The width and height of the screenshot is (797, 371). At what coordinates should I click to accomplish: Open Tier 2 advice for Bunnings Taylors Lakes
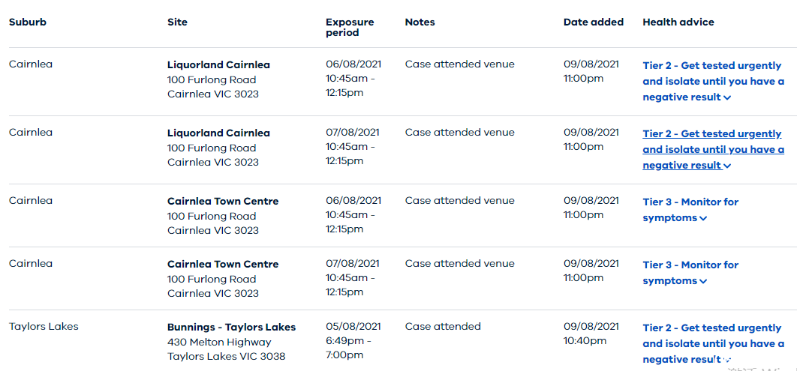(713, 343)
